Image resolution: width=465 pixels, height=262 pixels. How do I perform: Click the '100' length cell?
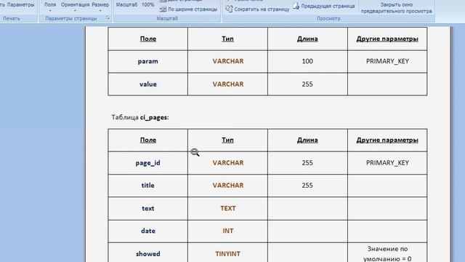point(307,61)
